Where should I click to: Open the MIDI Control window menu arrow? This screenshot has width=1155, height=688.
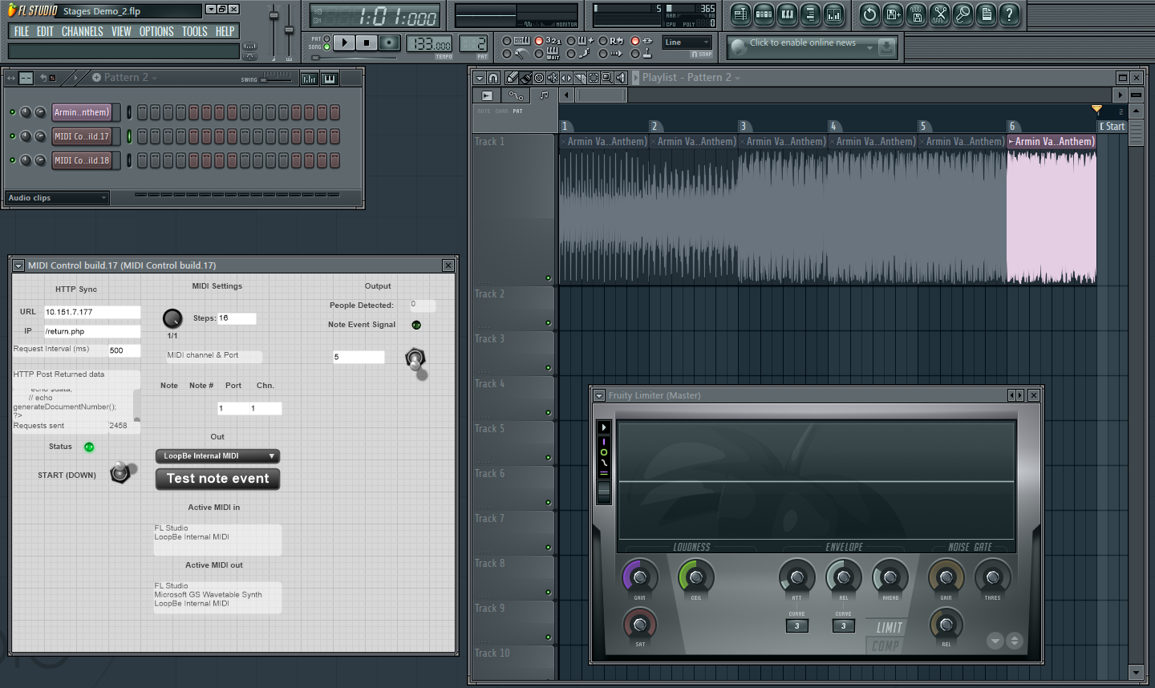[x=18, y=265]
